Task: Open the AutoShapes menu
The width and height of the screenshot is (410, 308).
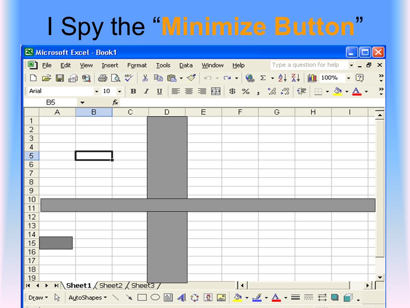Action: click(x=88, y=298)
